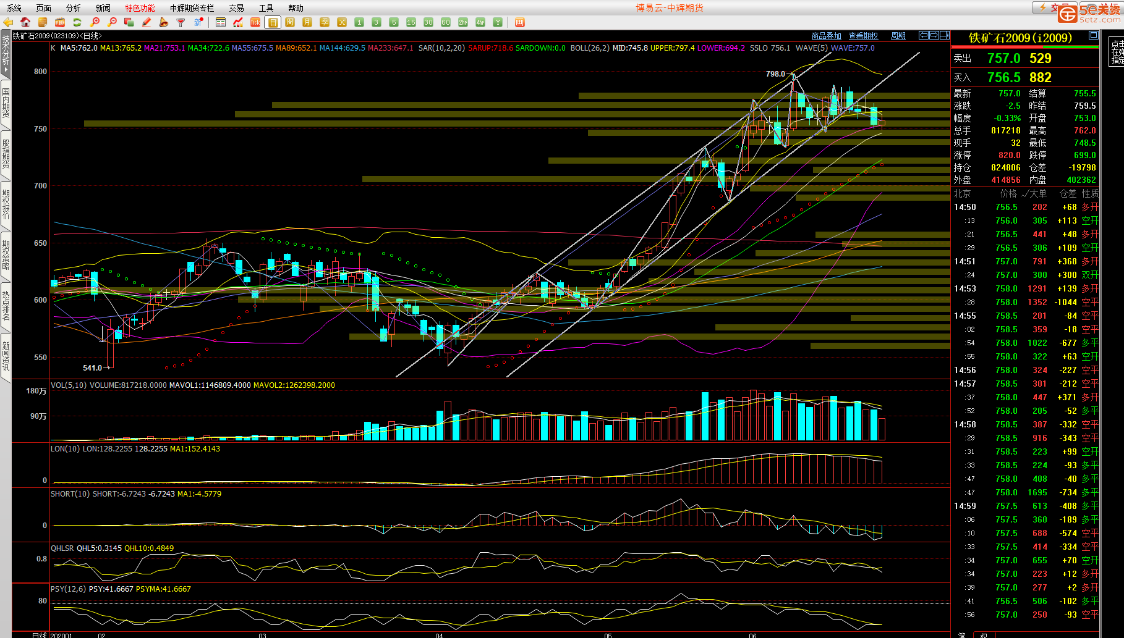1124x638 pixels.
Task: Click the filter funnel icon
Action: point(181,22)
